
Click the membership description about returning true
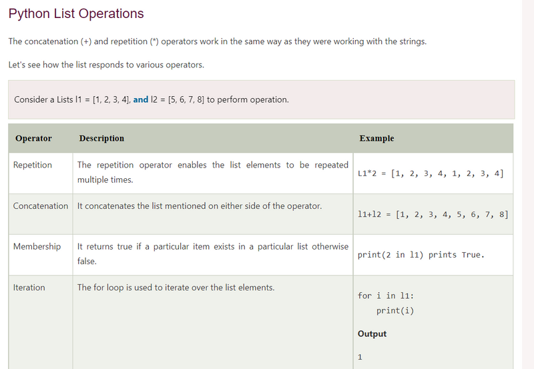point(212,254)
